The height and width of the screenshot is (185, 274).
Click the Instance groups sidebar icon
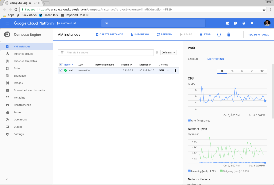[x=7, y=54]
